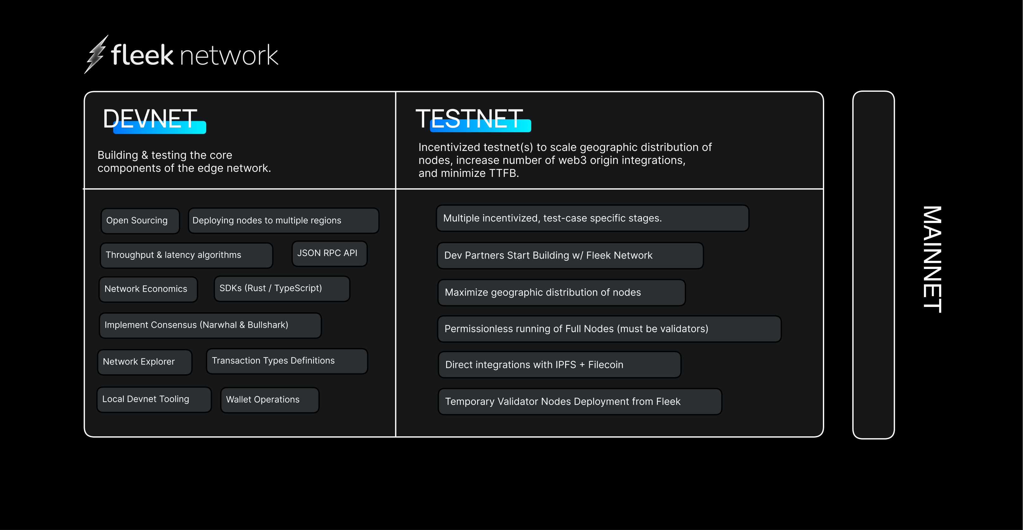The image size is (1023, 530).
Task: Select the TESTNET heading
Action: tap(470, 119)
